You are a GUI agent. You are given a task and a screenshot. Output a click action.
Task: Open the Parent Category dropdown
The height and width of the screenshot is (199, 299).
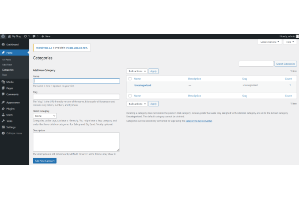(45, 115)
